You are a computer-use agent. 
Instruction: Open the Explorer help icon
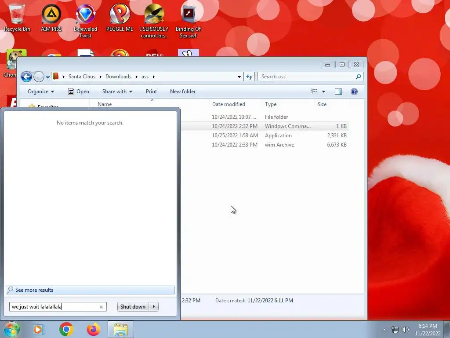tap(354, 92)
